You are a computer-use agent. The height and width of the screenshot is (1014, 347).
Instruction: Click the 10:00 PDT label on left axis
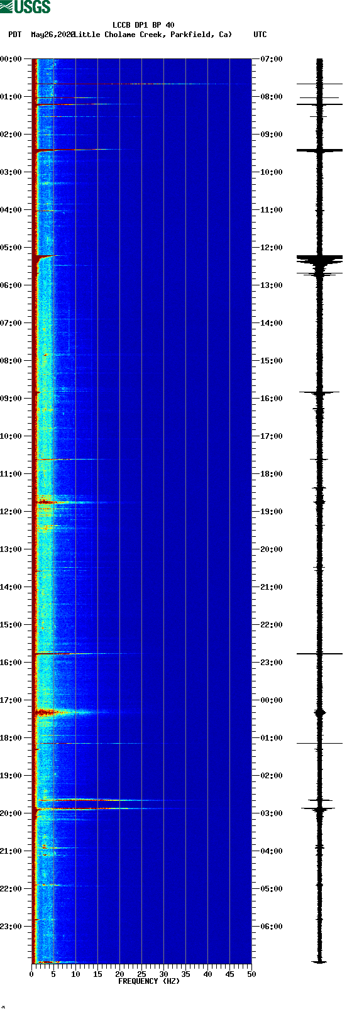point(11,436)
